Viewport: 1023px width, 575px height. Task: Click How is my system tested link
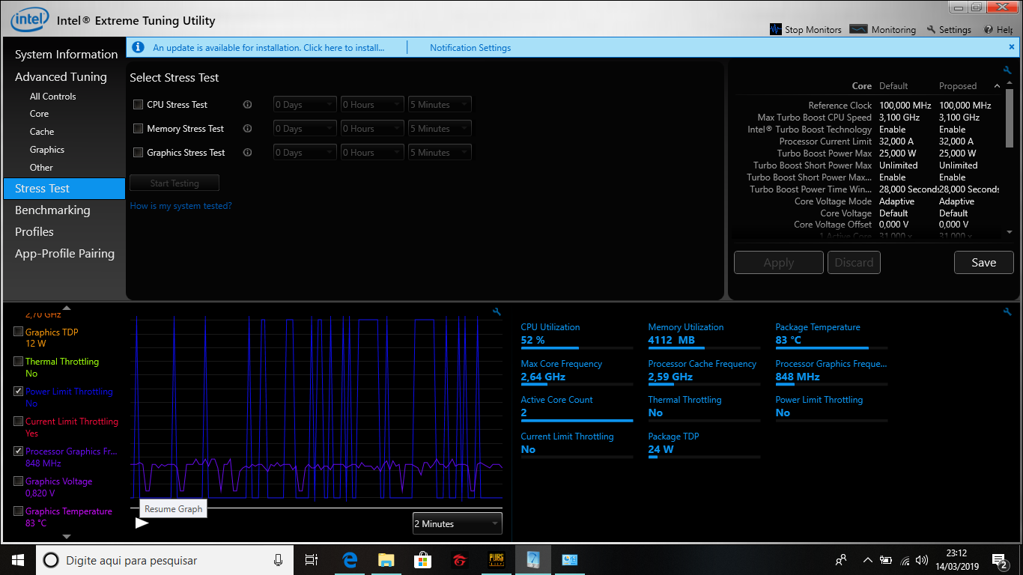(180, 206)
